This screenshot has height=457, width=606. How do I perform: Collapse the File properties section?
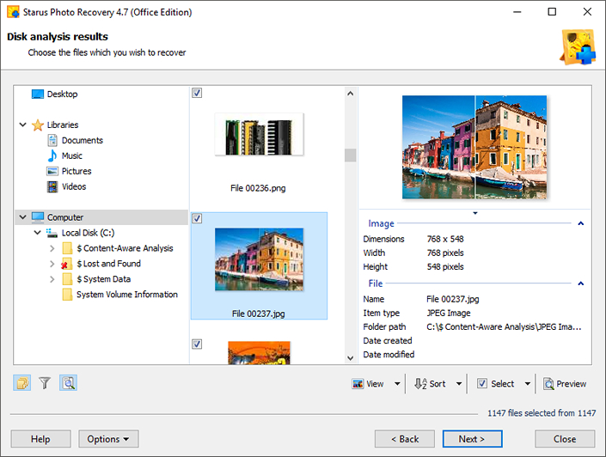[x=580, y=283]
